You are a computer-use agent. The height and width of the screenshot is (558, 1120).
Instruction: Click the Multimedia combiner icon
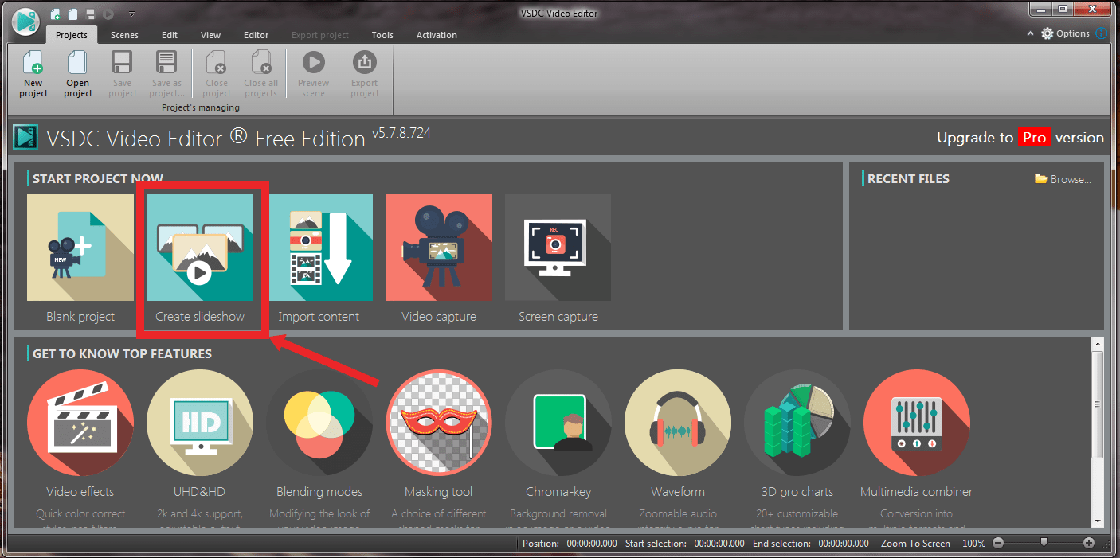point(916,423)
